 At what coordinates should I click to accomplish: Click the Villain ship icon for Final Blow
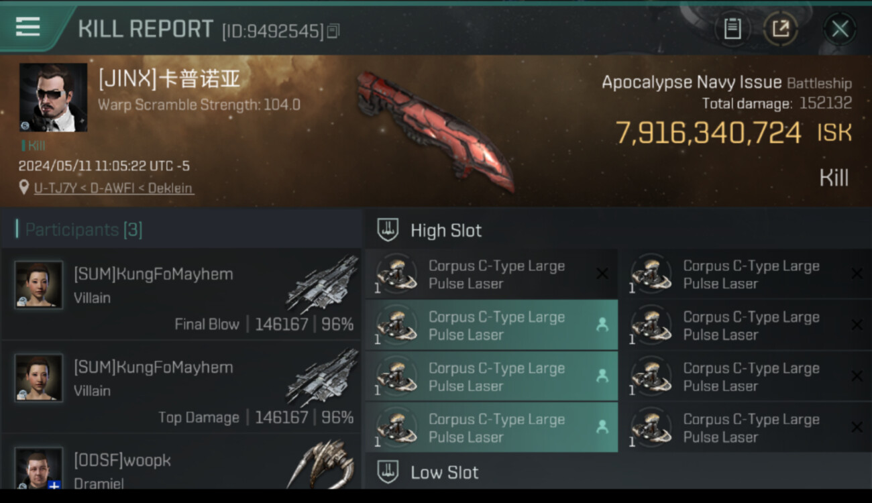coord(322,284)
